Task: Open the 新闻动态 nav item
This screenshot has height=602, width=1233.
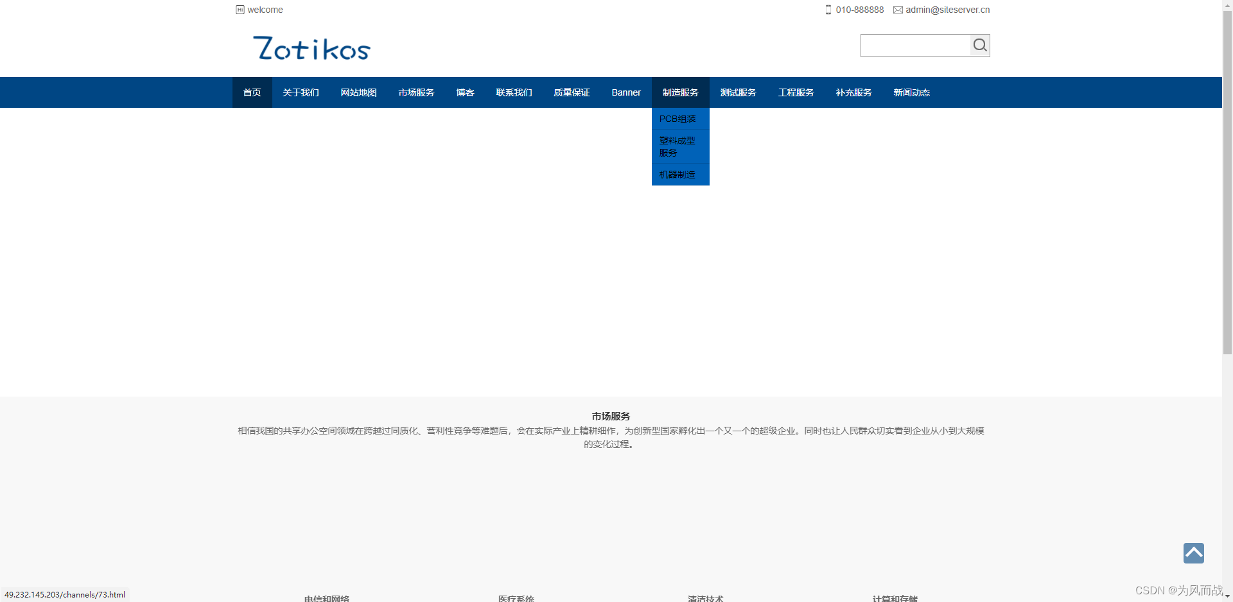Action: click(912, 92)
